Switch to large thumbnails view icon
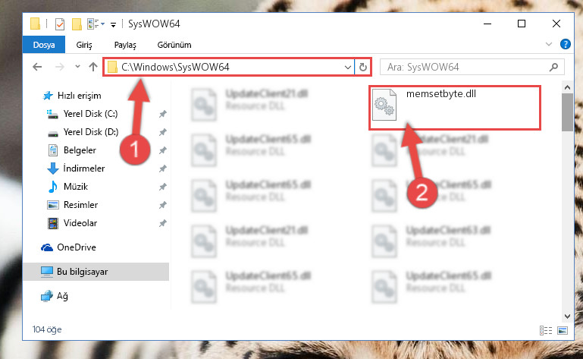The image size is (583, 359). click(x=563, y=330)
